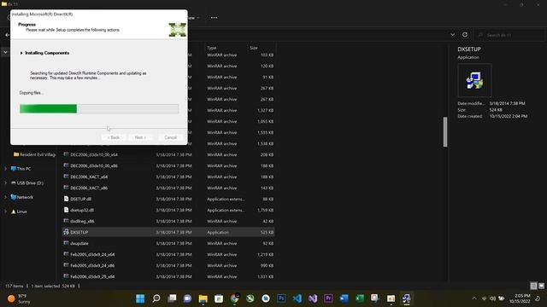Click the DXSETUP preview thumbnail in details pane
Image resolution: width=547 pixels, height=307 pixels.
click(474, 80)
